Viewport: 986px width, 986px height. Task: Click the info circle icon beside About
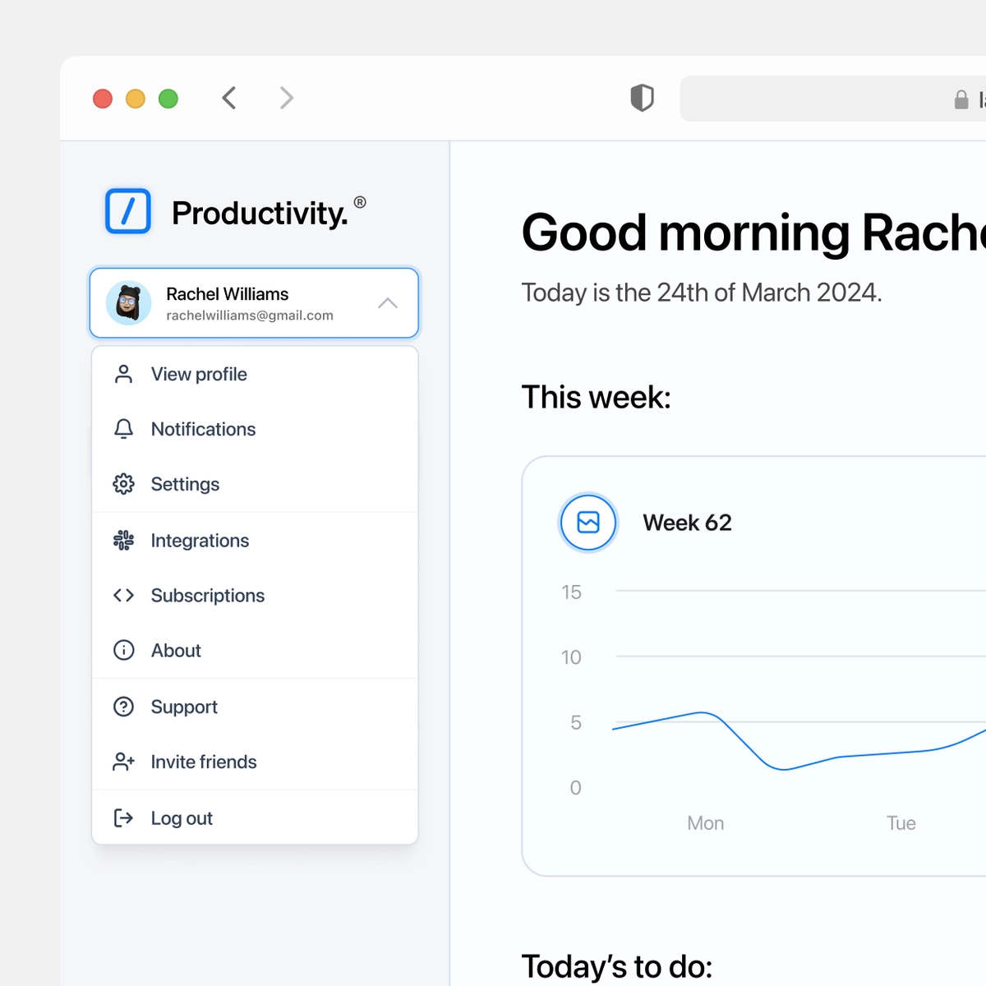(123, 650)
